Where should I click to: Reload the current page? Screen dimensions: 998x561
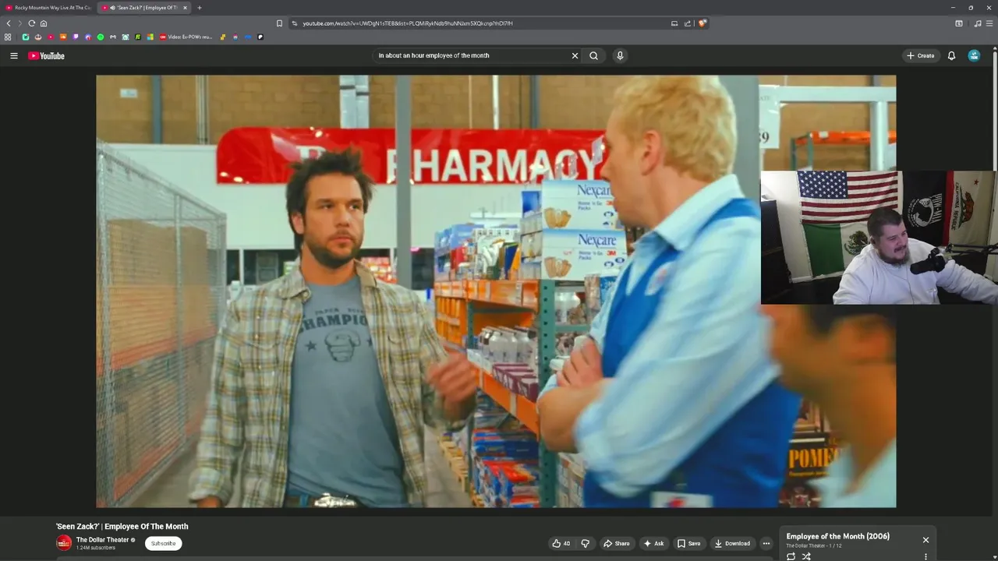point(31,23)
